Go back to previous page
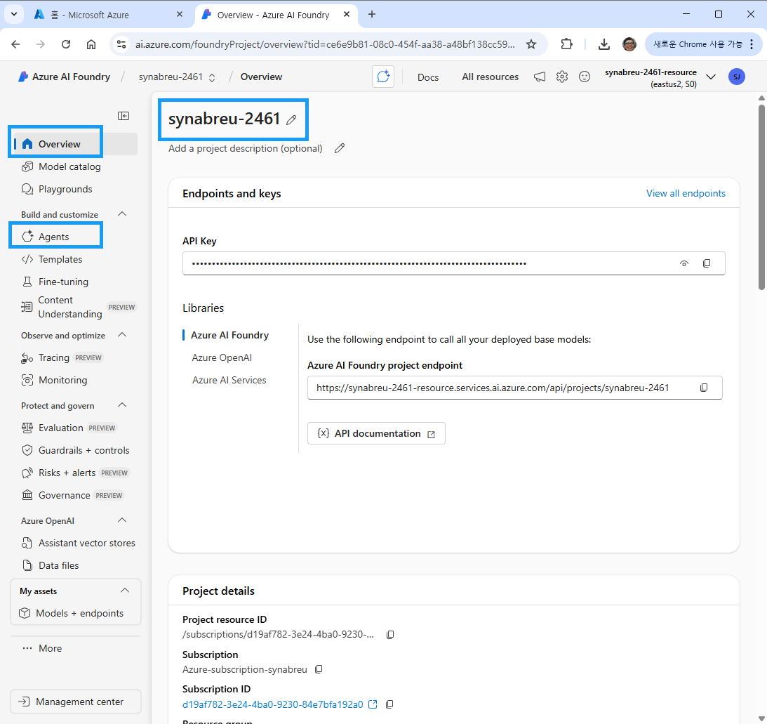Viewport: 767px width, 724px height. tap(15, 44)
